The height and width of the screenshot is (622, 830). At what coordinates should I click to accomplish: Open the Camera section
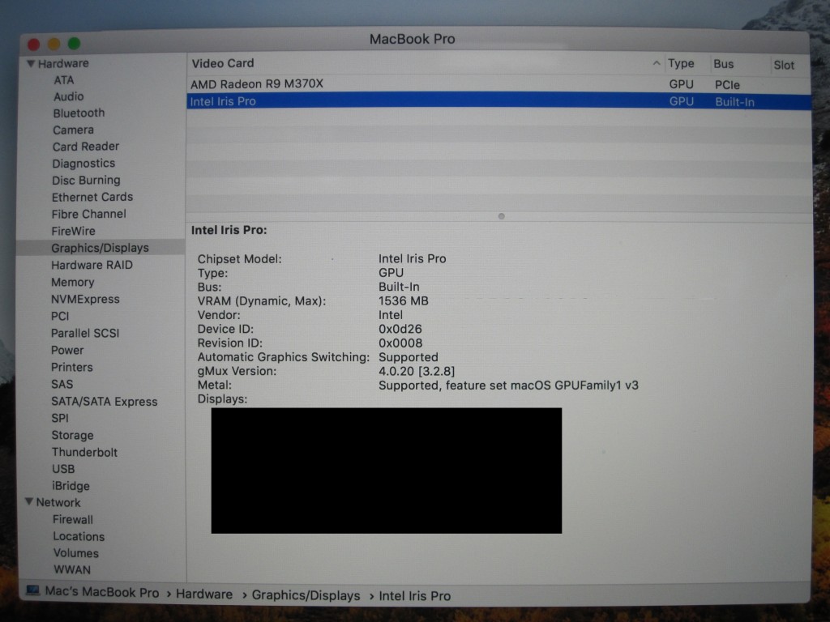click(x=73, y=130)
